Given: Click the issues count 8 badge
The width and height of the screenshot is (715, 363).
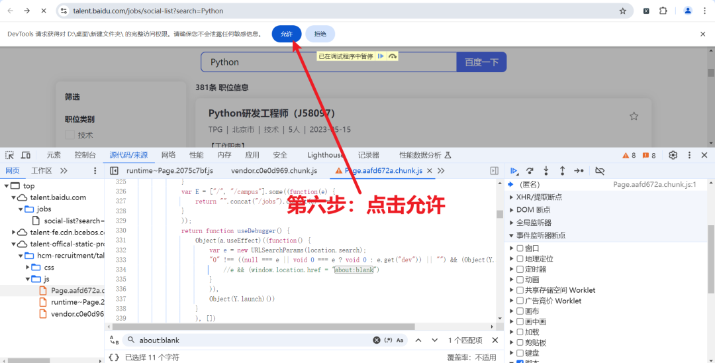Looking at the screenshot, I should 649,156.
